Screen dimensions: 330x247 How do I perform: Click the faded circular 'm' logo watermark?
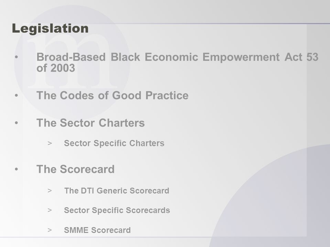[72, 62]
